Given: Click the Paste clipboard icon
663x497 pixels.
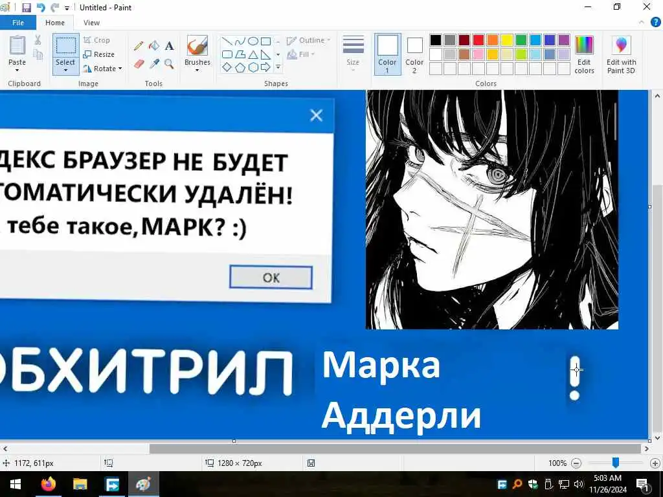Looking at the screenshot, I should (x=17, y=45).
